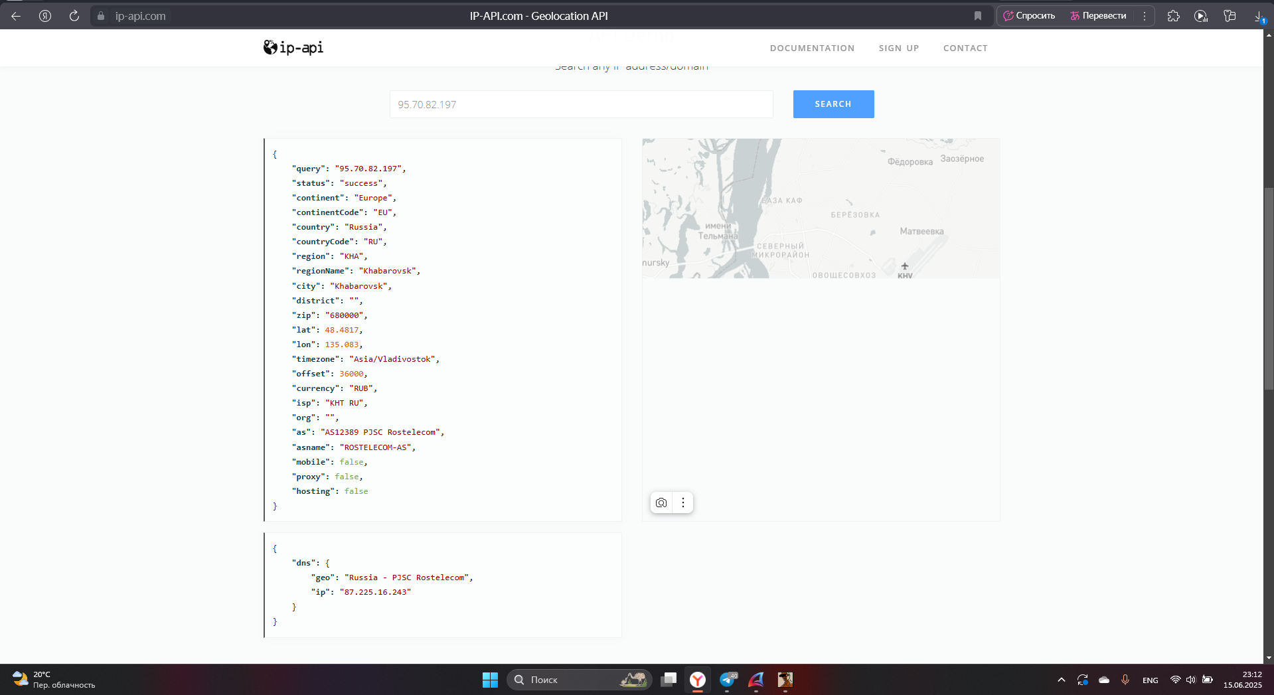Image resolution: width=1274 pixels, height=695 pixels.
Task: Open the browser extensions puzzle icon
Action: (x=1174, y=16)
